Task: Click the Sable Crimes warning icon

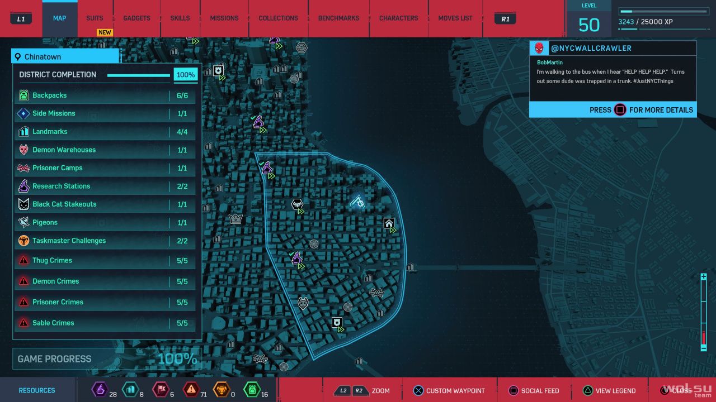Action: [x=23, y=323]
